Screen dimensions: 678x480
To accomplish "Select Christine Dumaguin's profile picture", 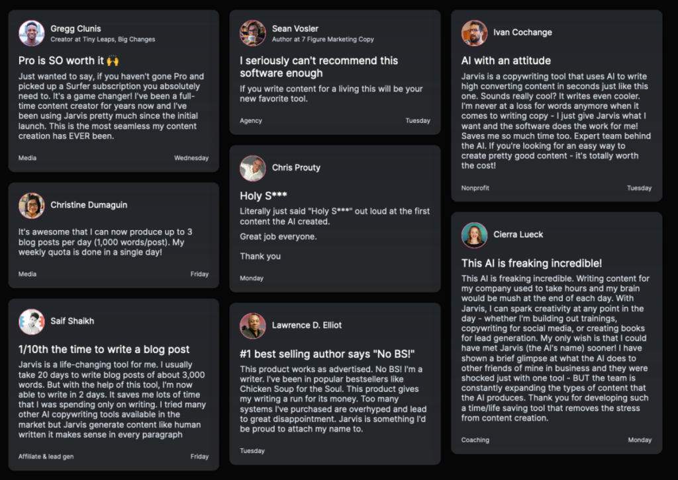I will point(32,206).
